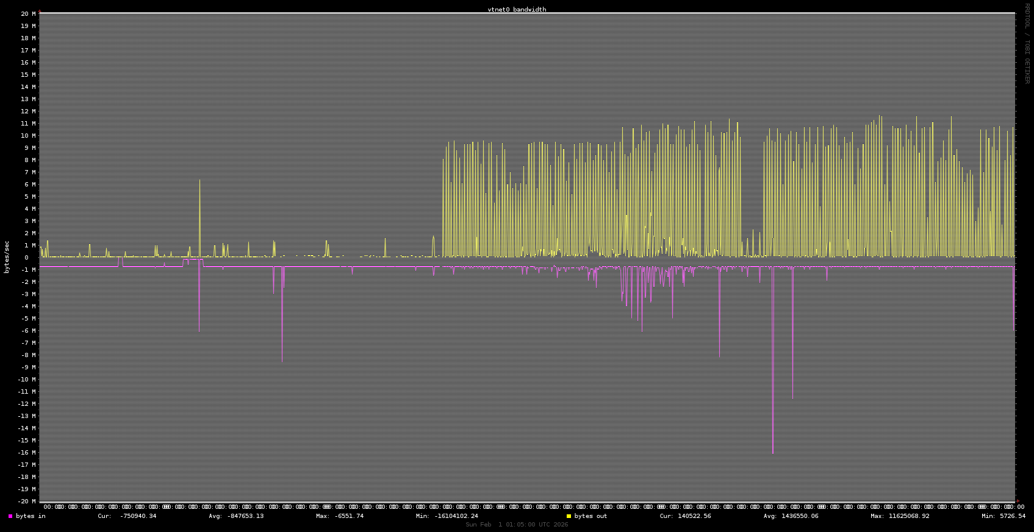
Task: Click the 10 M y-axis tick label
Action: point(28,135)
